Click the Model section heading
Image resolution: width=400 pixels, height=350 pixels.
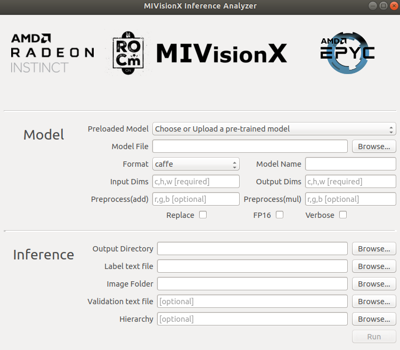point(44,135)
